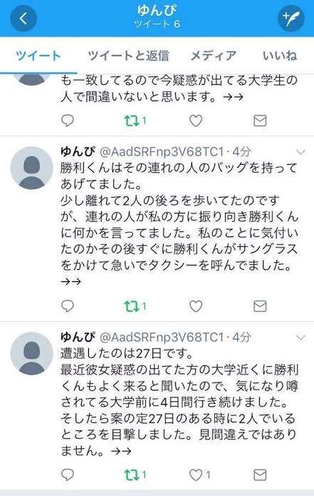The image size is (314, 496).
Task: Expand options chevron on the 勝利くん bag tweet
Action: [301, 152]
